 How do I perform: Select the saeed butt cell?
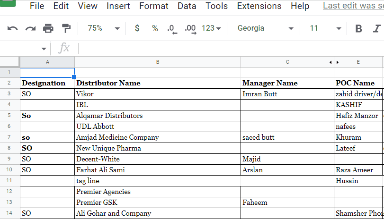(x=287, y=137)
